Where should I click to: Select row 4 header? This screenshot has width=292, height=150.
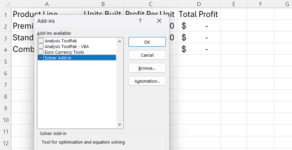click(x=5, y=50)
